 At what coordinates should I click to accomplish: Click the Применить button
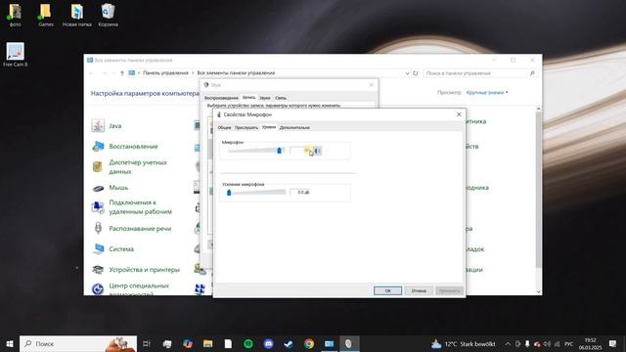click(449, 291)
